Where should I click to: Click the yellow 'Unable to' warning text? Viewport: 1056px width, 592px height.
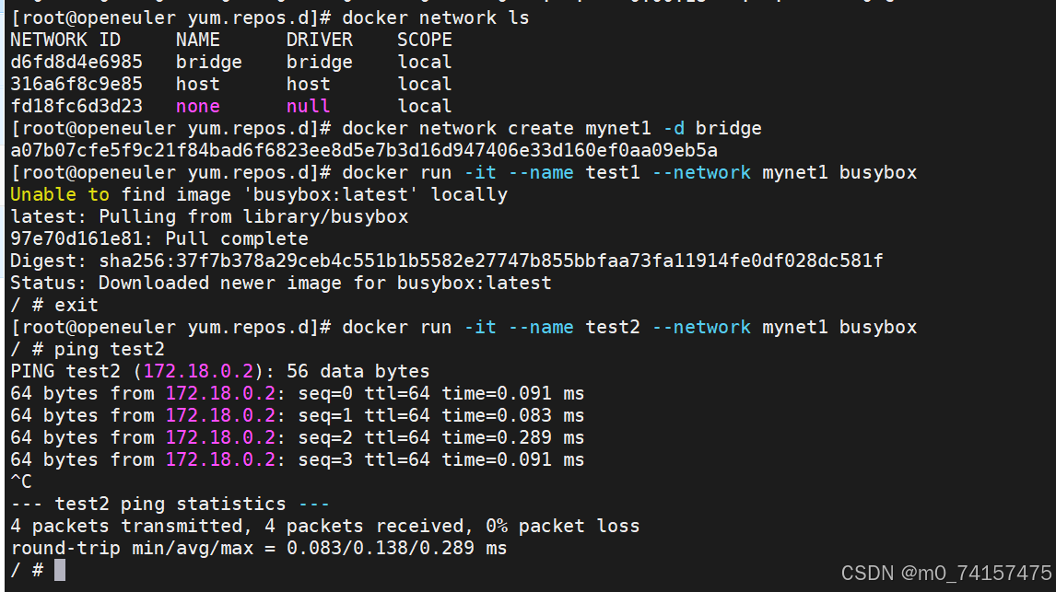(60, 194)
